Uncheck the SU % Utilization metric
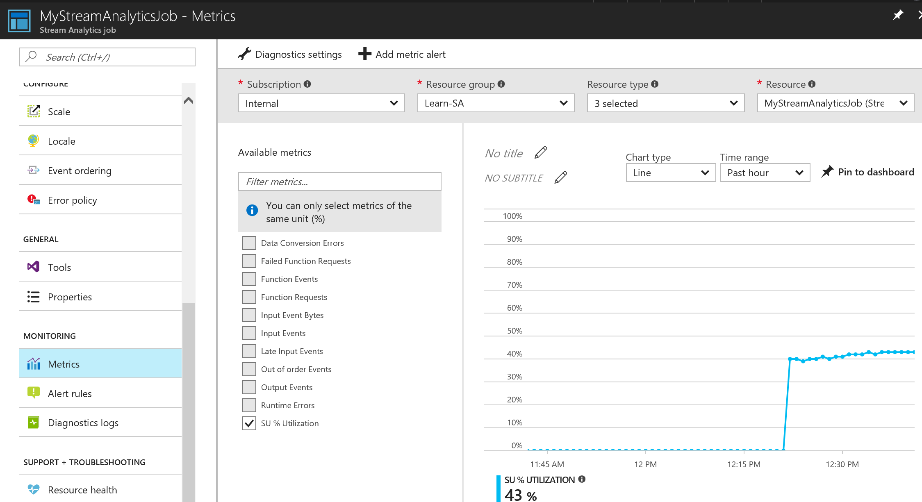This screenshot has width=922, height=502. 249,423
